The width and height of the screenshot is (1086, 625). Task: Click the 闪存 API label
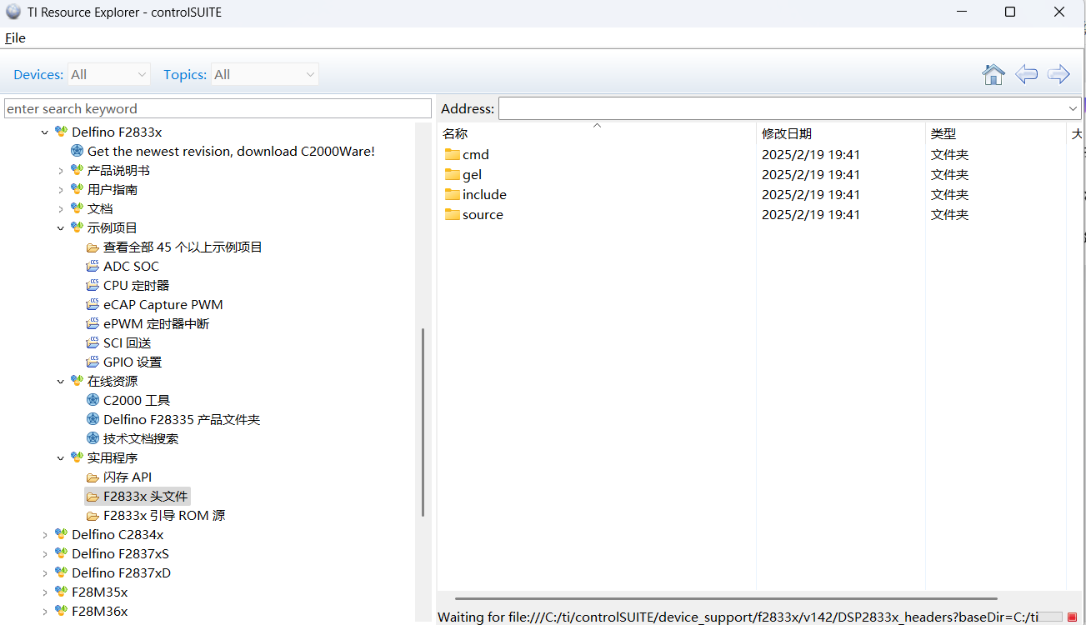point(128,477)
